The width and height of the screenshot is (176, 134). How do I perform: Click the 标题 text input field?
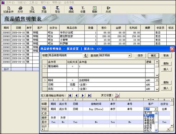point(66,56)
